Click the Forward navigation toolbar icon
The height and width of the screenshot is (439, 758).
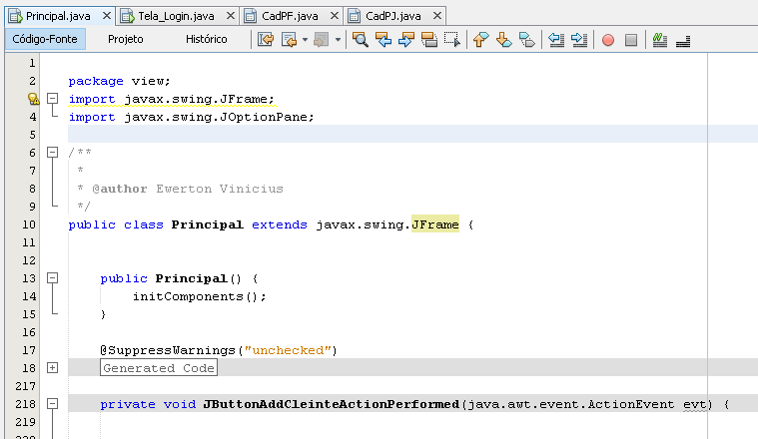click(x=321, y=39)
